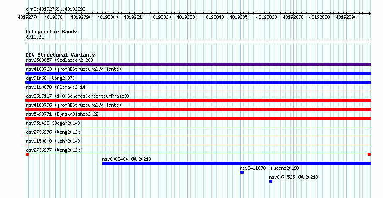This screenshot has width=383, height=198.
Task: Click ruler position 48192780
Action: click(x=55, y=17)
